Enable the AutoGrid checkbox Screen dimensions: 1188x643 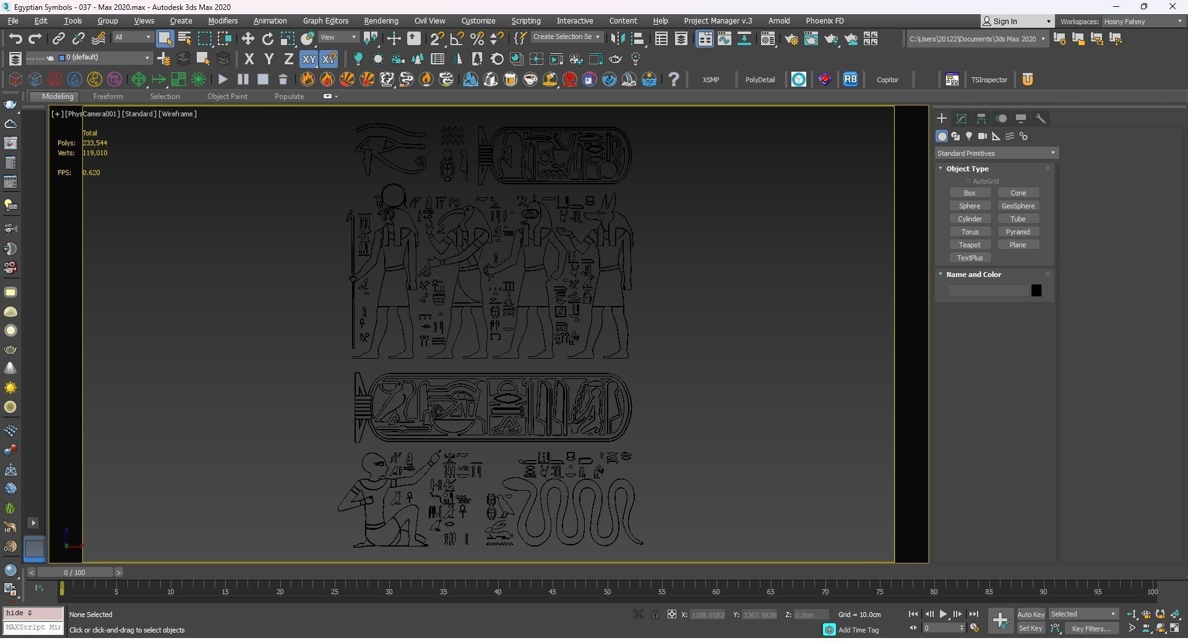click(x=968, y=181)
